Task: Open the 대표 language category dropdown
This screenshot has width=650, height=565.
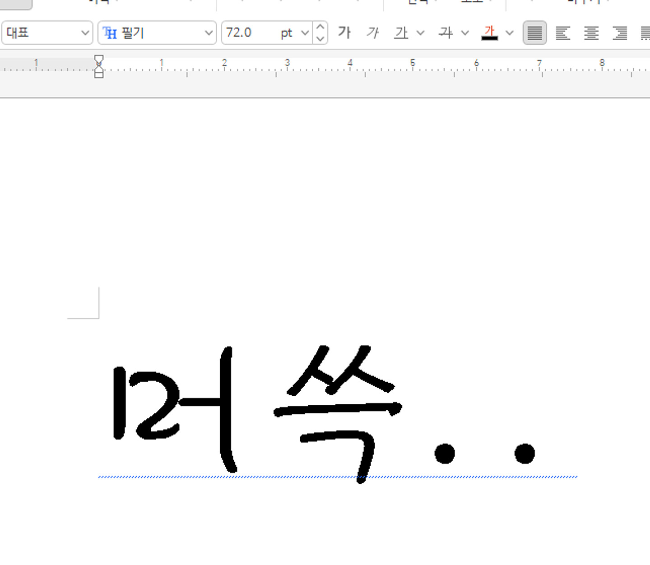Action: tap(84, 32)
